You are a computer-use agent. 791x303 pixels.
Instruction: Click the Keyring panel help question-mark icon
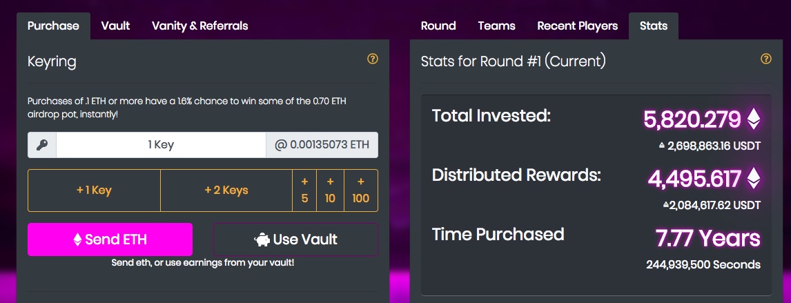coord(373,59)
